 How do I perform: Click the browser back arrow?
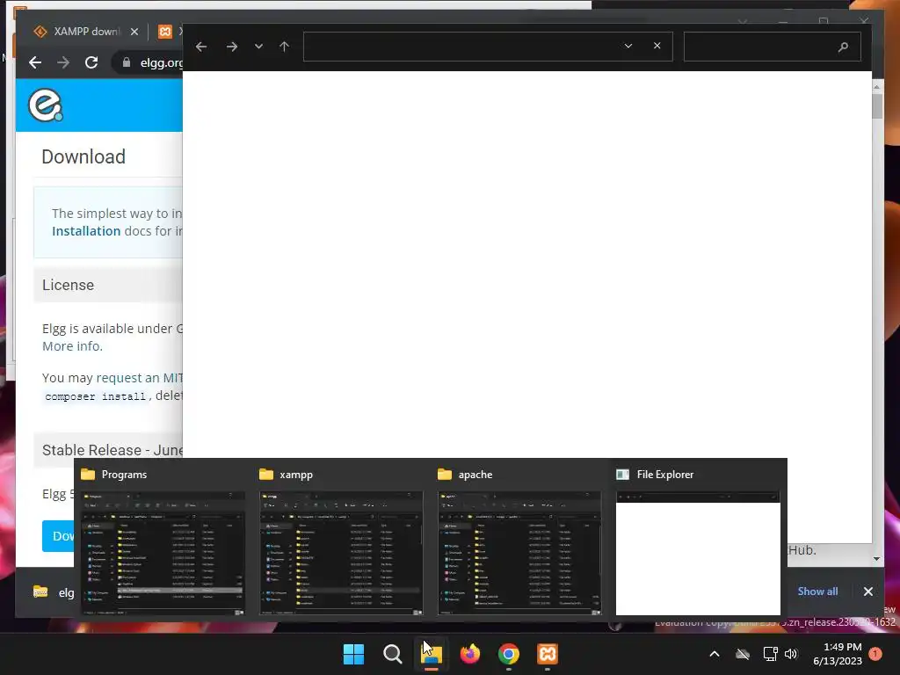(35, 62)
